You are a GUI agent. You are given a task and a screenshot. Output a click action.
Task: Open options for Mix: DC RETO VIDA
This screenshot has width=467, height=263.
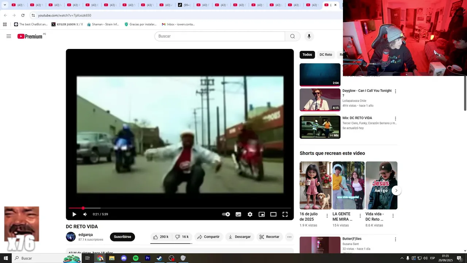[x=395, y=119]
